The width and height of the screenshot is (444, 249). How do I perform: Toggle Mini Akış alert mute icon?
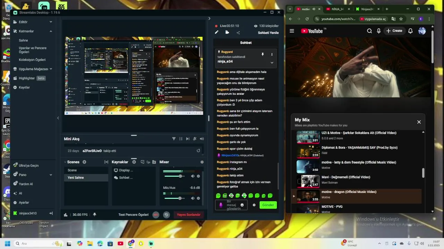click(195, 139)
